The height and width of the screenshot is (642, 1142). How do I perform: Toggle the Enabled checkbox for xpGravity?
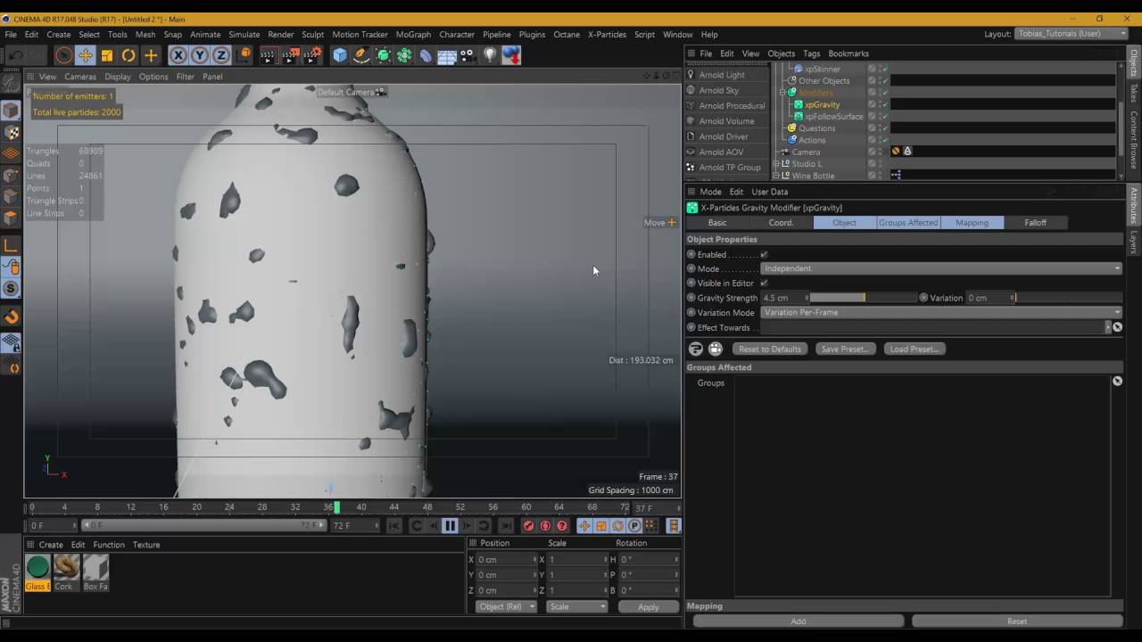(x=764, y=255)
